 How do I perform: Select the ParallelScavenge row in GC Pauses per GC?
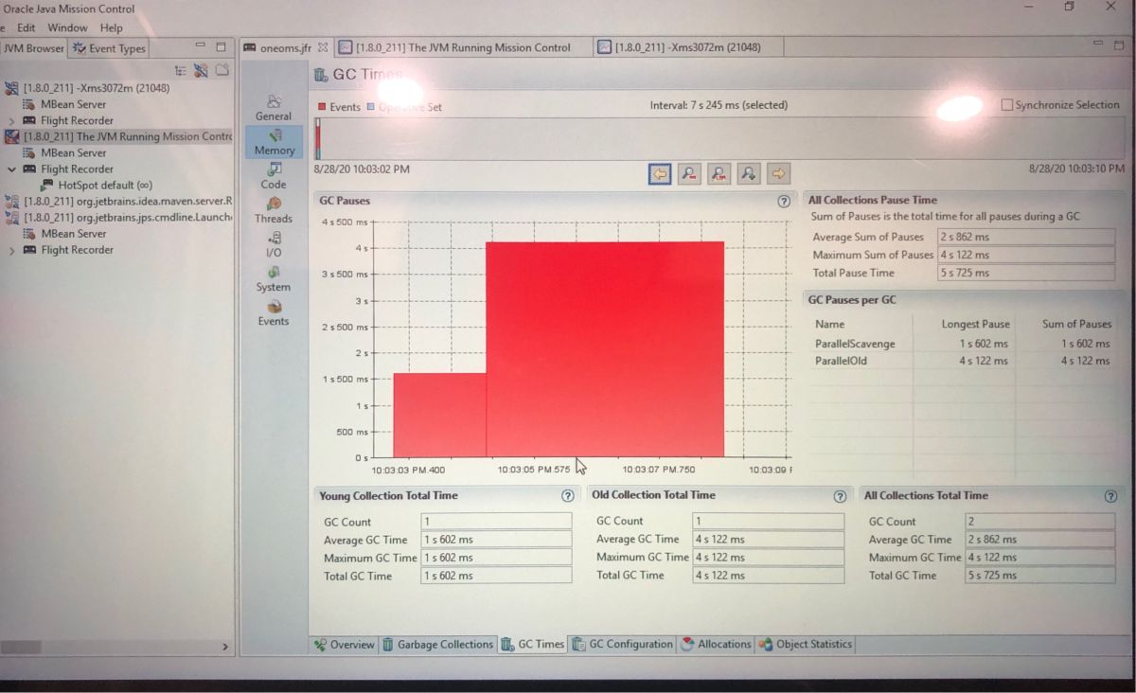tap(962, 344)
